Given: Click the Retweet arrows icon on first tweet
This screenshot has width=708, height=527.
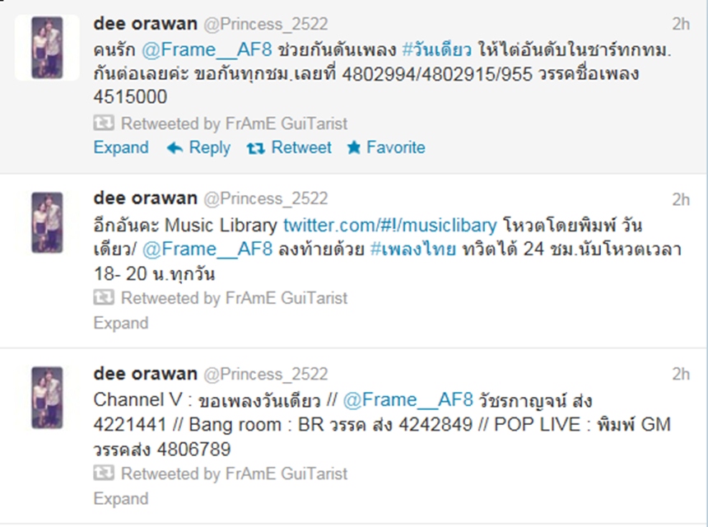Looking at the screenshot, I should [256, 147].
